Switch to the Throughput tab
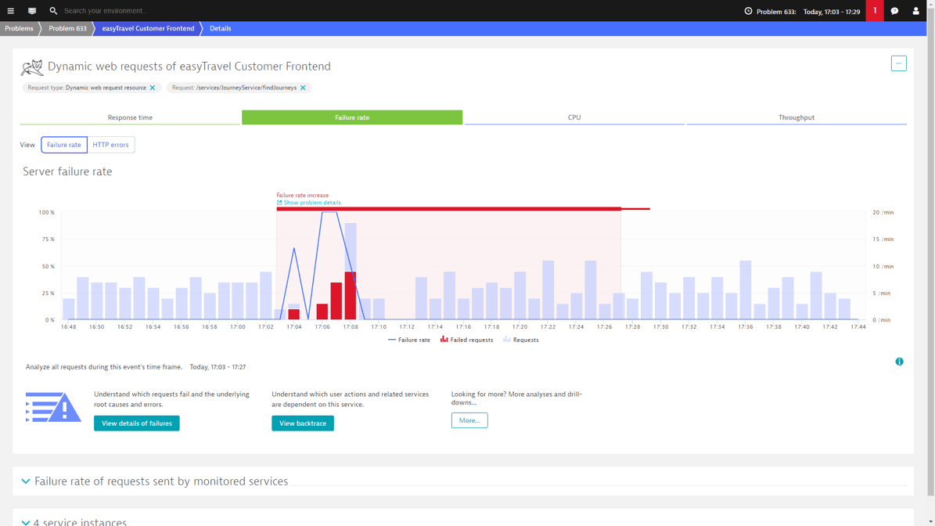Image resolution: width=935 pixels, height=526 pixels. coord(796,117)
